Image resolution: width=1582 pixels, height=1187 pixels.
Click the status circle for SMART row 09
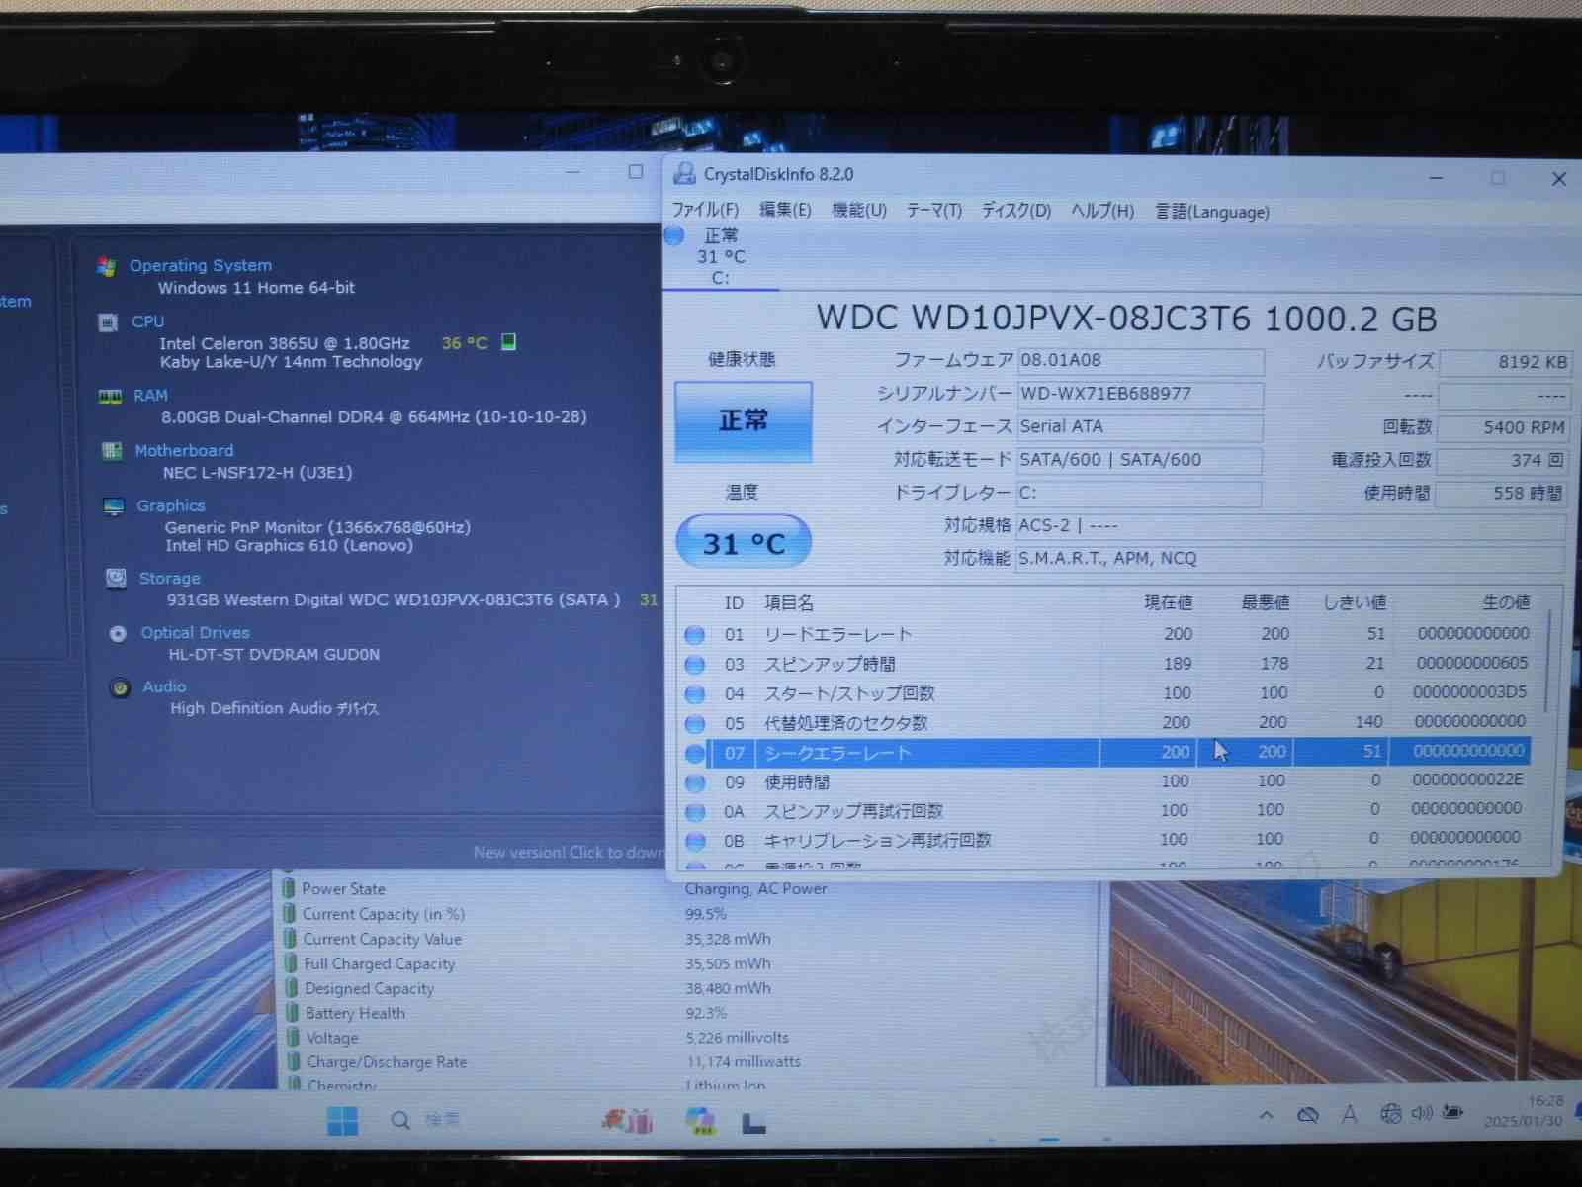(x=695, y=783)
